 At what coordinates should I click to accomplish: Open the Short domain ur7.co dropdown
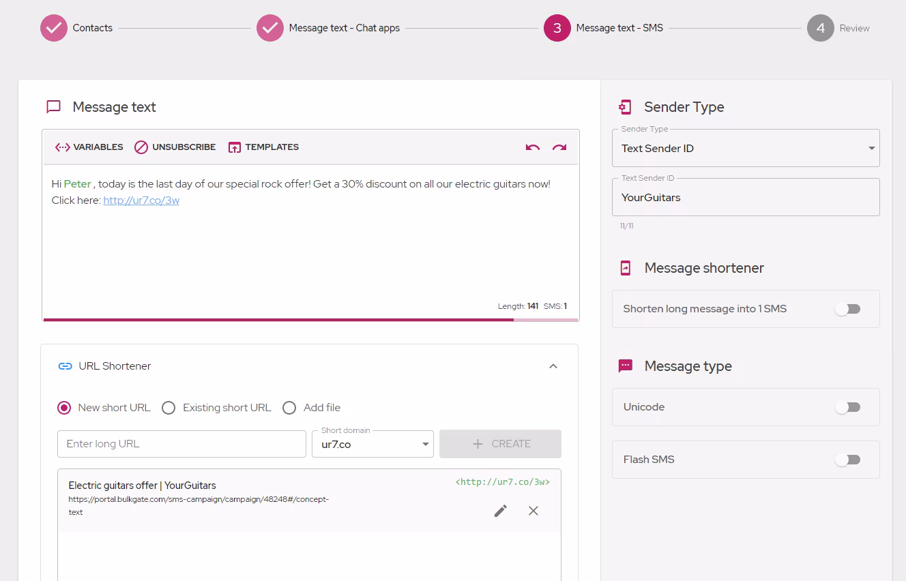[x=372, y=444]
